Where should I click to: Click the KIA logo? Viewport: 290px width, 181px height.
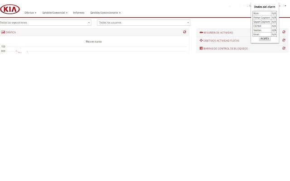(10, 9)
